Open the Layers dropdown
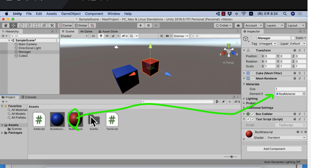311x168 pixels. click(275, 25)
